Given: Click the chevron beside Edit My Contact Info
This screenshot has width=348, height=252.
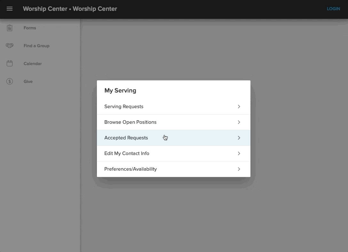Looking at the screenshot, I should tap(239, 153).
